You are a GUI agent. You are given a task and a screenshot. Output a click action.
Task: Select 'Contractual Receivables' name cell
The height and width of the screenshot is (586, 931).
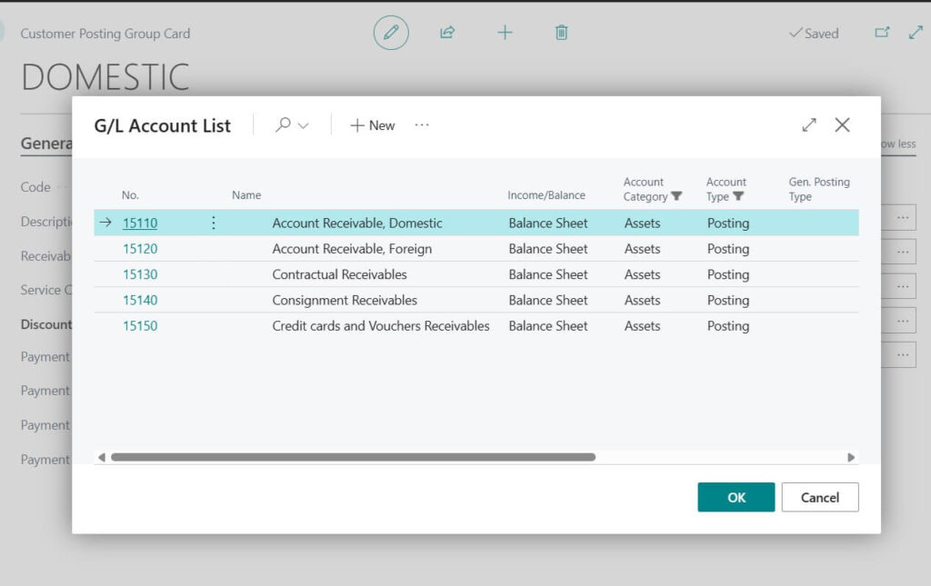(x=340, y=274)
